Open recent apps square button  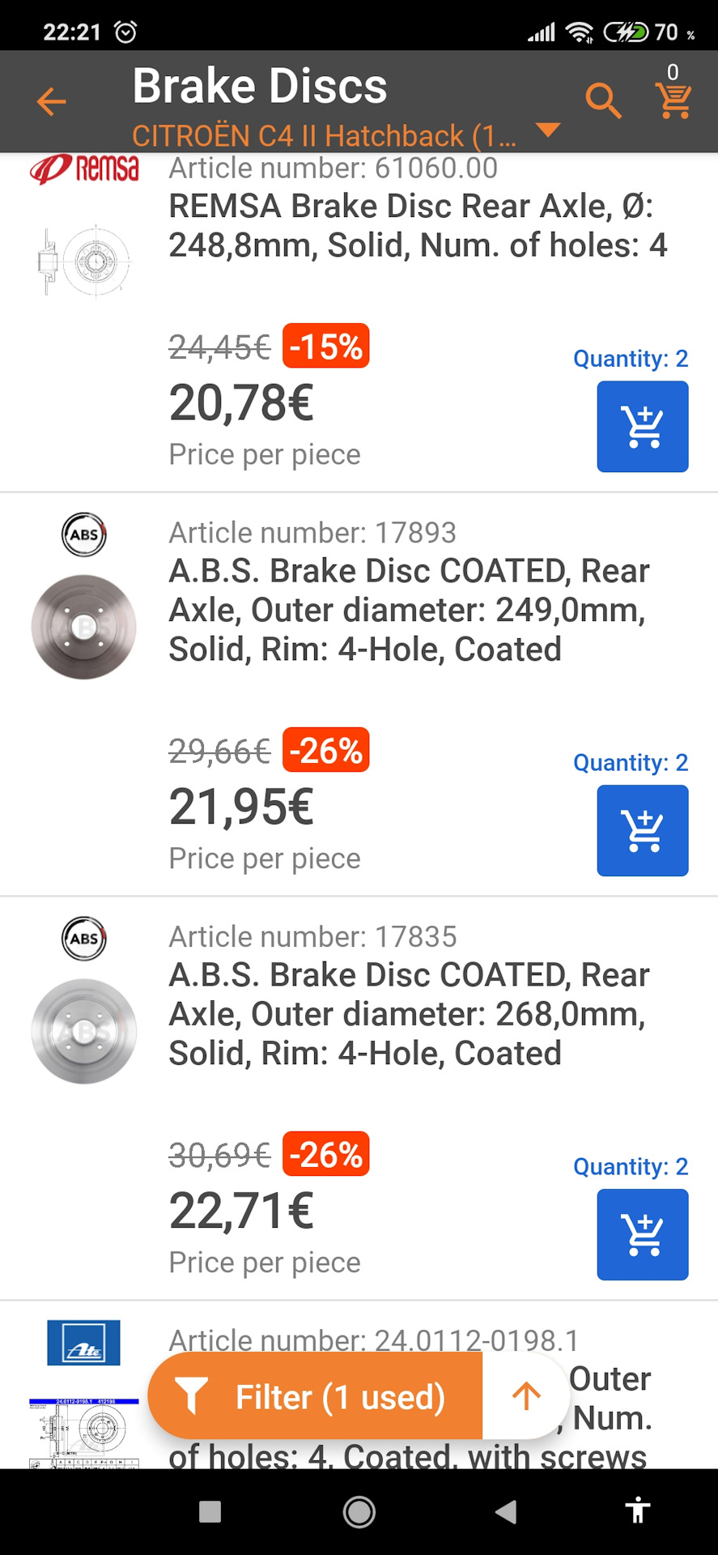(x=210, y=1511)
